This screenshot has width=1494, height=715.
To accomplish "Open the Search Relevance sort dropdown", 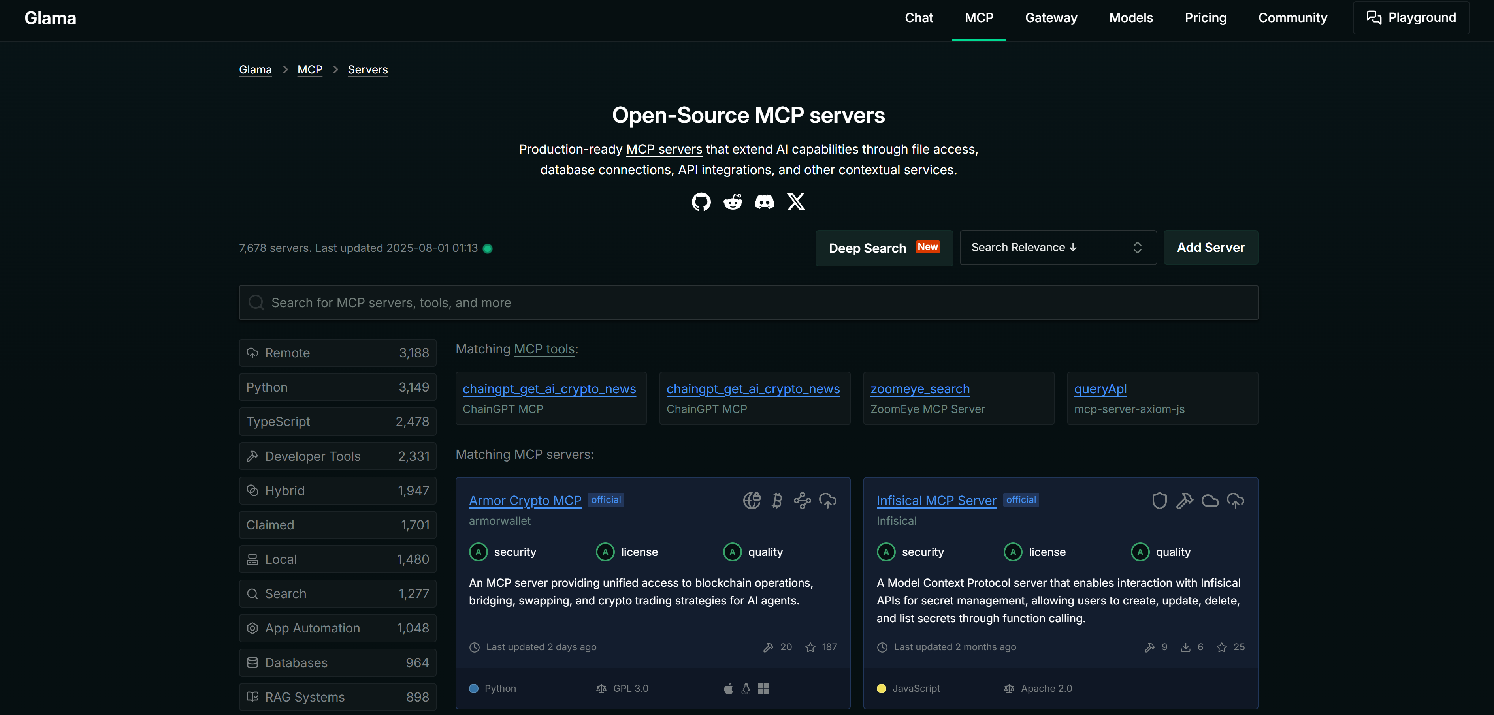I will [x=1057, y=248].
